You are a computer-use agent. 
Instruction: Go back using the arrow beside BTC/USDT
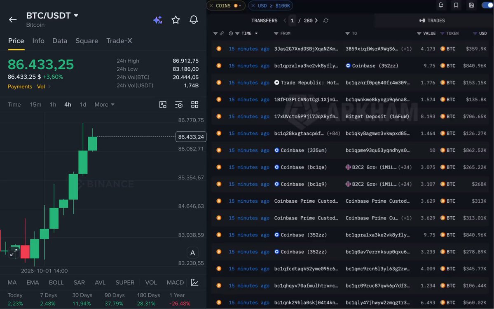pyautogui.click(x=13, y=19)
